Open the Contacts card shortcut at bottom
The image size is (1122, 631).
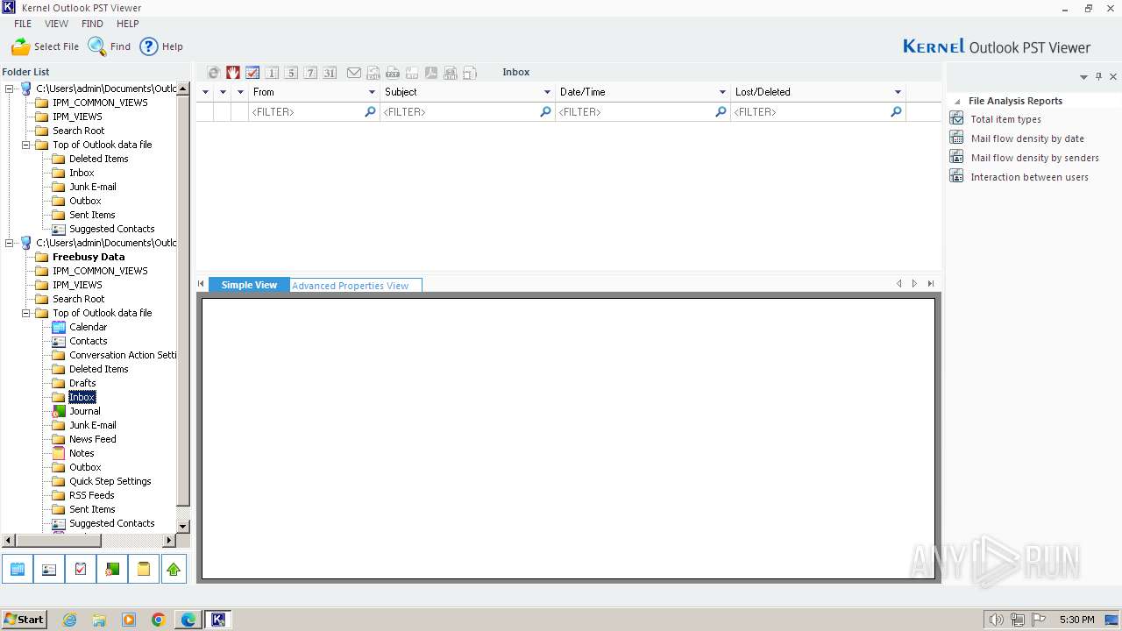pyautogui.click(x=49, y=570)
